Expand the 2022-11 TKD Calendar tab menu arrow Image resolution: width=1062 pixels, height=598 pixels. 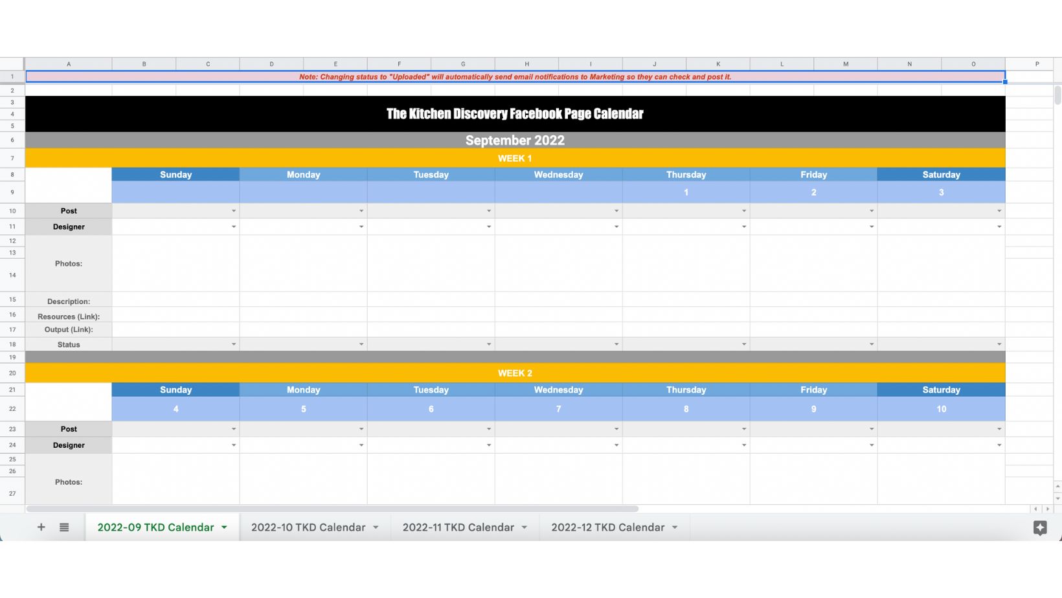point(524,527)
